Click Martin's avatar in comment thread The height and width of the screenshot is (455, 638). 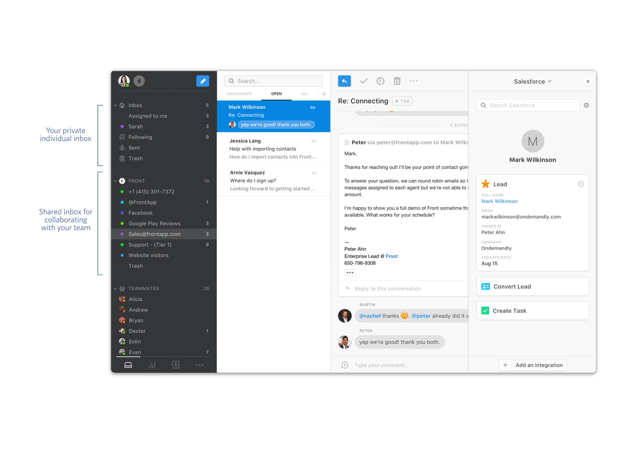click(x=345, y=316)
